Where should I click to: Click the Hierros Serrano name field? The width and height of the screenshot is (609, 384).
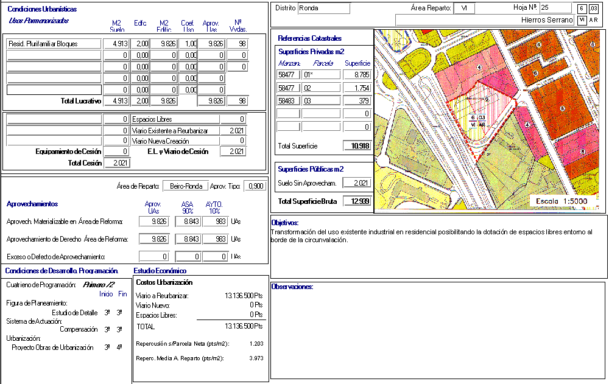tap(484, 20)
